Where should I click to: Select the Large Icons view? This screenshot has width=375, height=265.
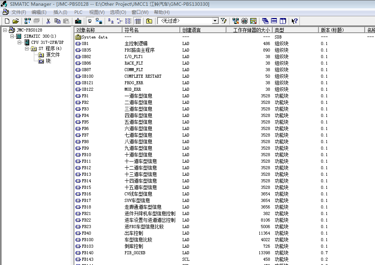pyautogui.click(x=111, y=21)
